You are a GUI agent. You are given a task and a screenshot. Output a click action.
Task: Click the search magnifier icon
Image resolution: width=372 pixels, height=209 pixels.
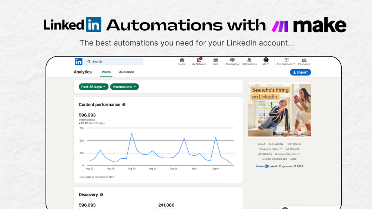tap(89, 62)
